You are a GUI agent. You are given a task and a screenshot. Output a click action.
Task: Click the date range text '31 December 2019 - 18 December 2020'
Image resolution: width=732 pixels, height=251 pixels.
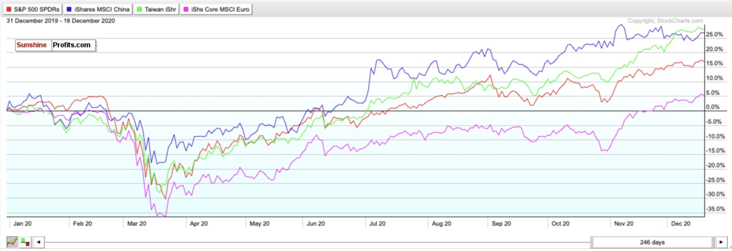(x=61, y=21)
